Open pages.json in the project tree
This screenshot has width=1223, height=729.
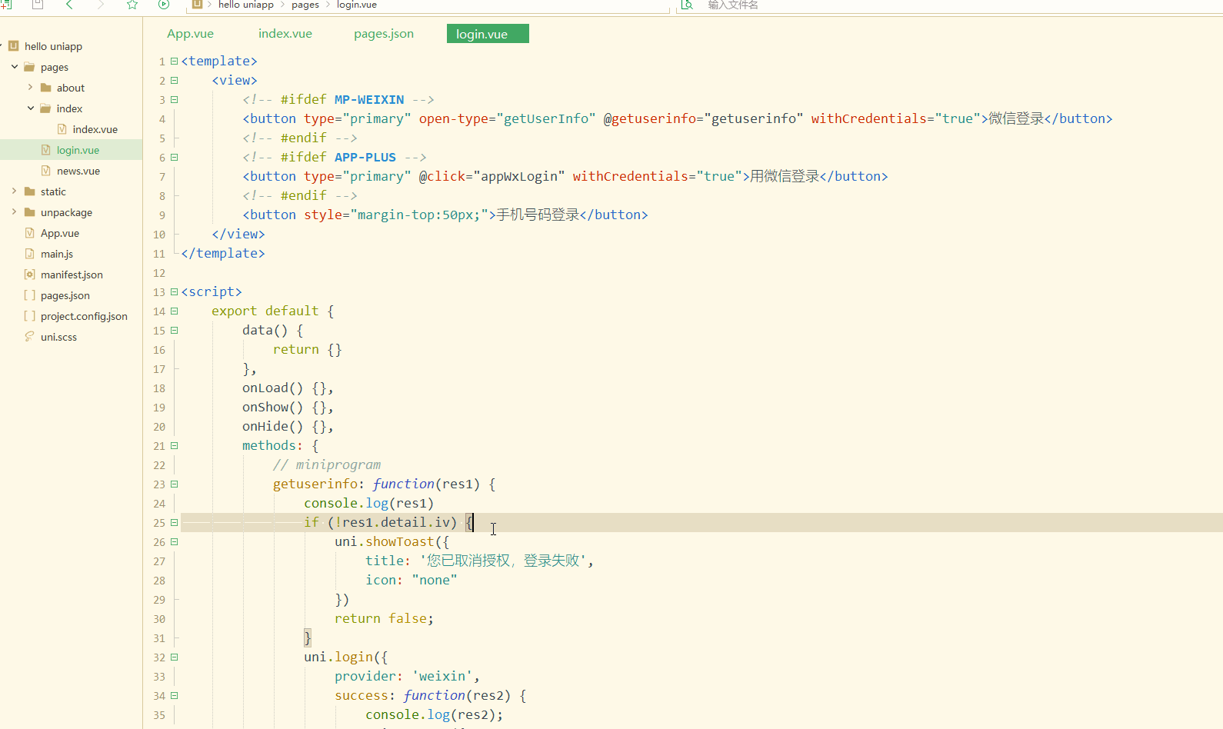65,295
